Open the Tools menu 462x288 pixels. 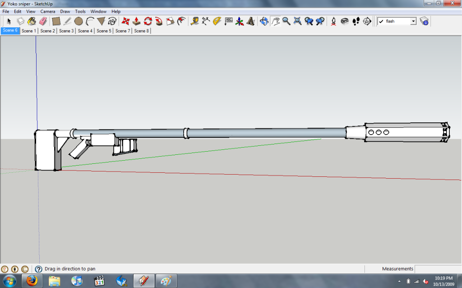tap(80, 11)
